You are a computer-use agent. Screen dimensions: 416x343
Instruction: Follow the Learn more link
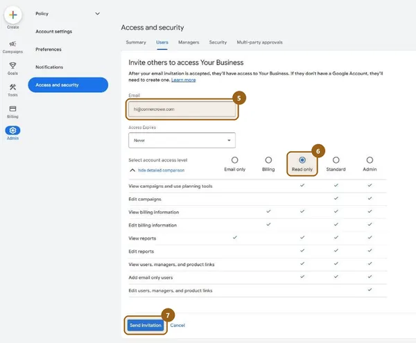[183, 80]
